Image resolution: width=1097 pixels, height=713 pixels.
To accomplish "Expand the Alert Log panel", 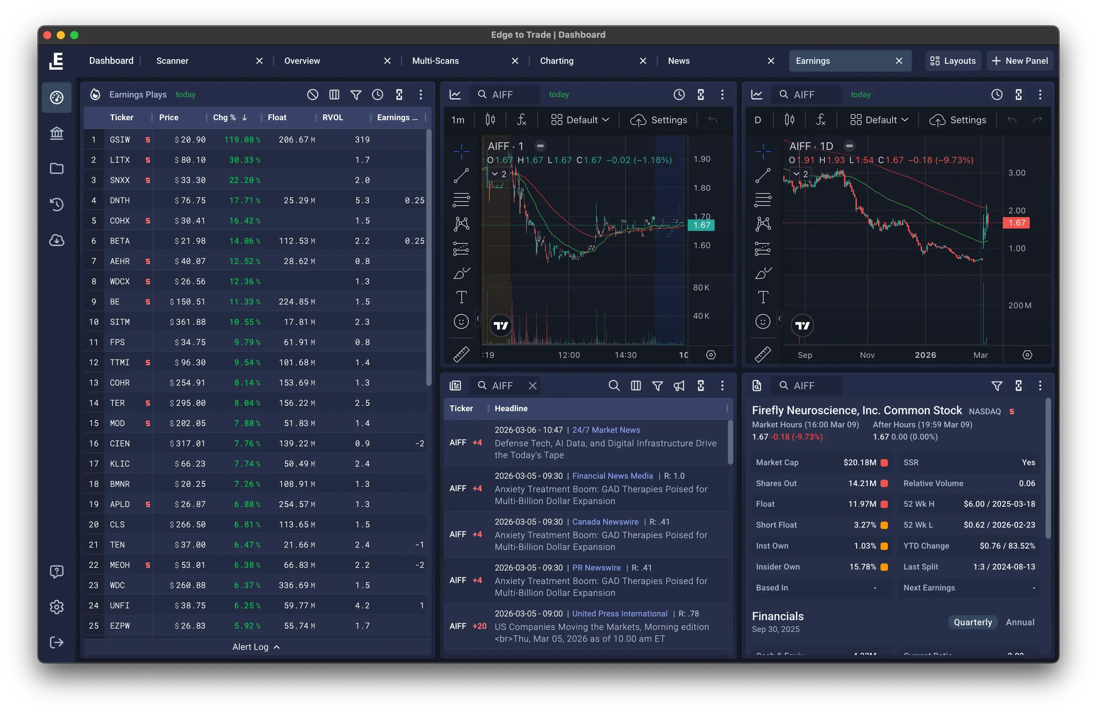I will 256,647.
